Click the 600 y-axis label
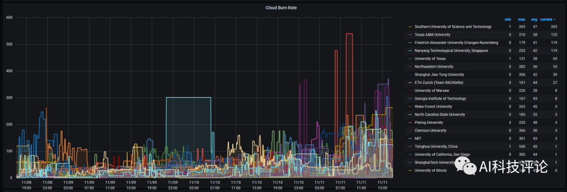The height and width of the screenshot is (192, 567). point(9,18)
